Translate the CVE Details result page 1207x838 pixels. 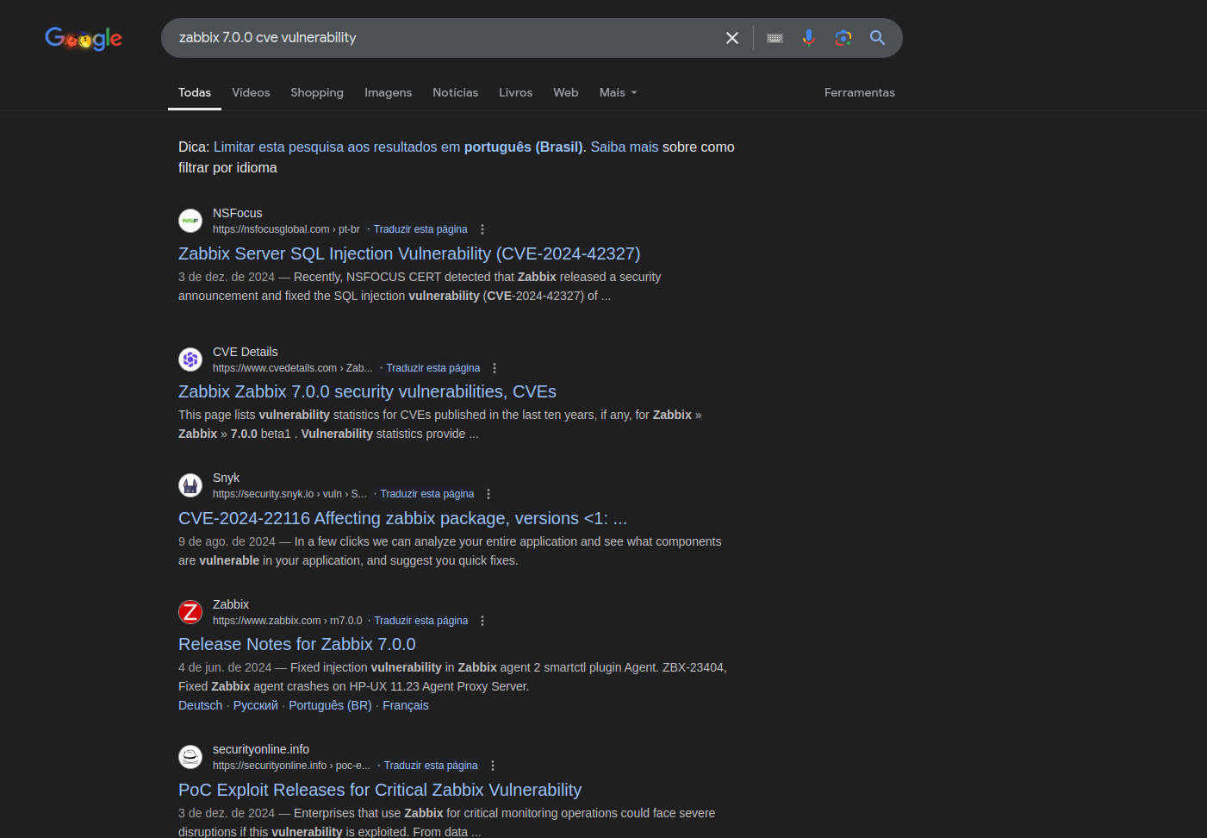[x=433, y=368]
